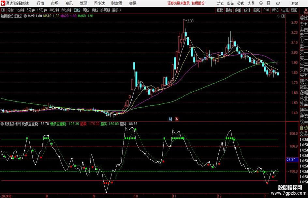Click the 标记 mark button
The image size is (308, 198).
(x=275, y=10)
